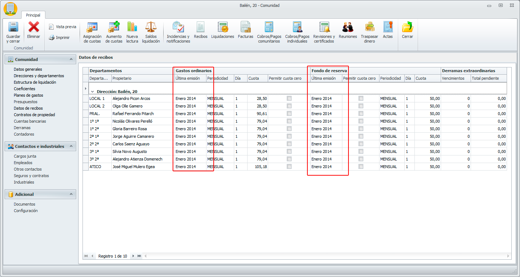Open Vista previa print preview
The image size is (520, 277).
point(62,27)
